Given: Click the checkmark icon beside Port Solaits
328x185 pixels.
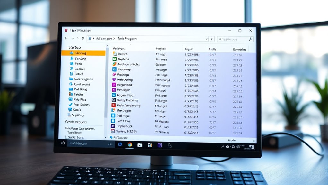Looking at the screenshot, I should click(70, 105).
